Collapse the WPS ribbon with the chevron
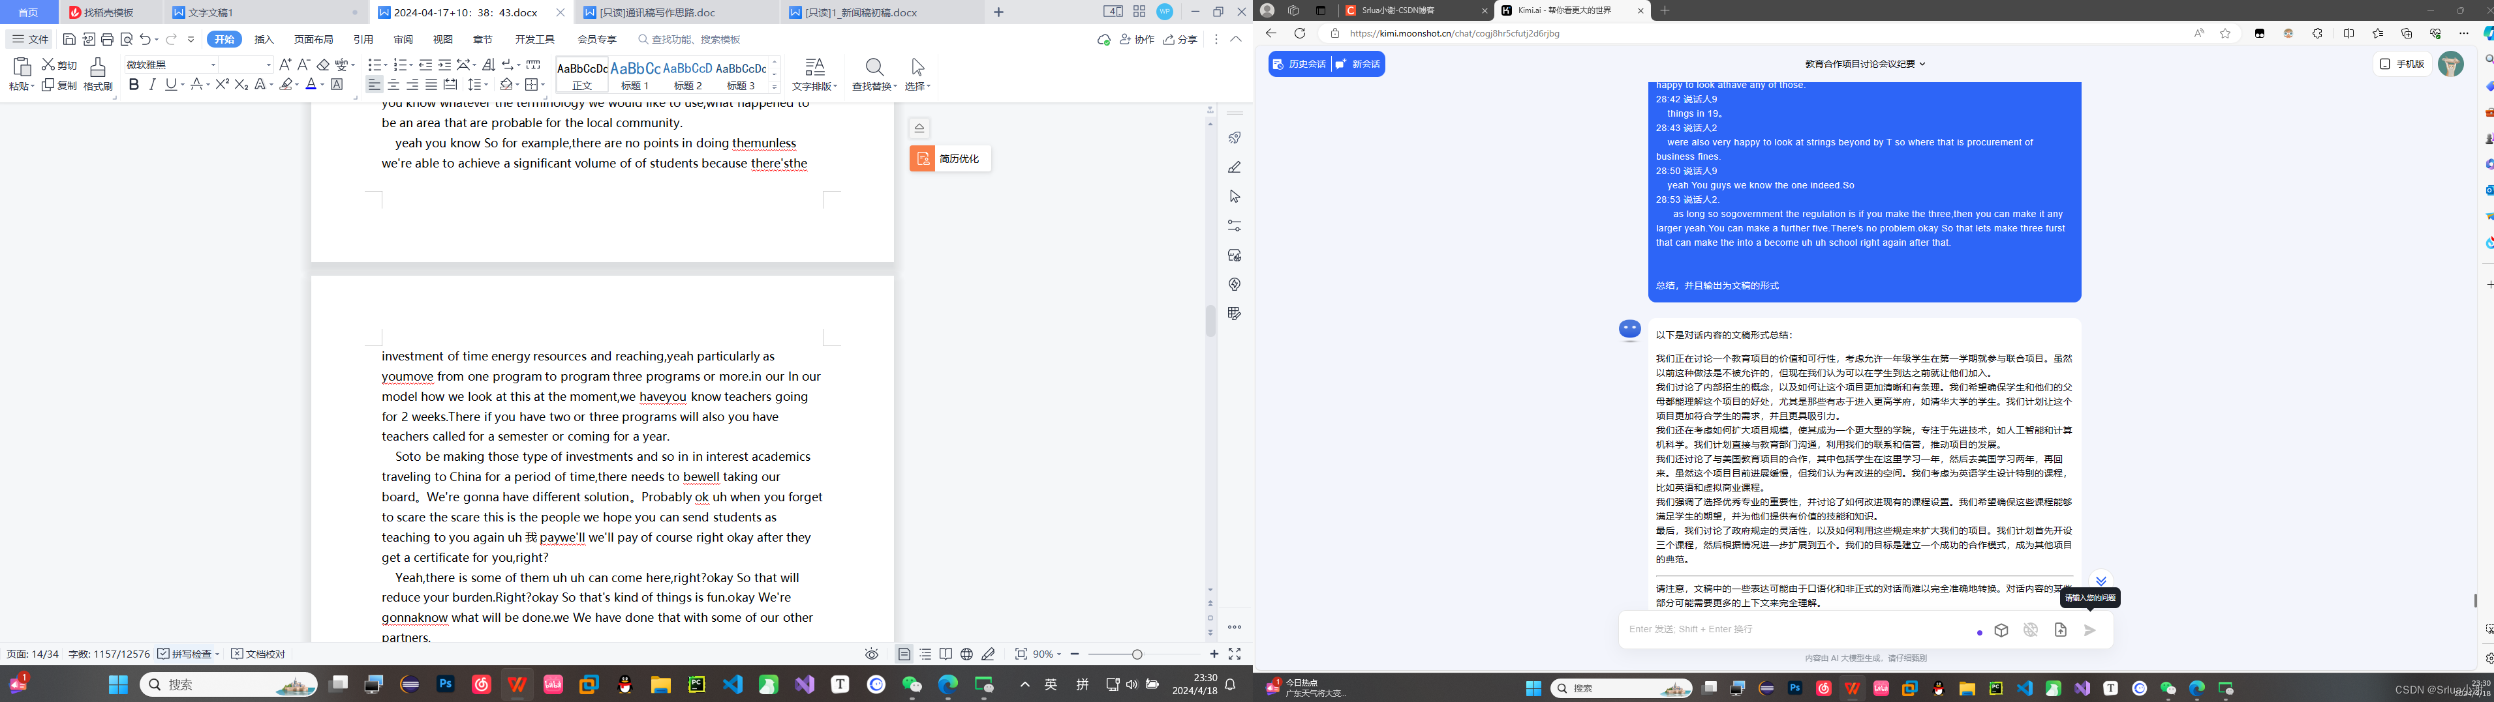This screenshot has width=2494, height=702. pyautogui.click(x=1237, y=40)
